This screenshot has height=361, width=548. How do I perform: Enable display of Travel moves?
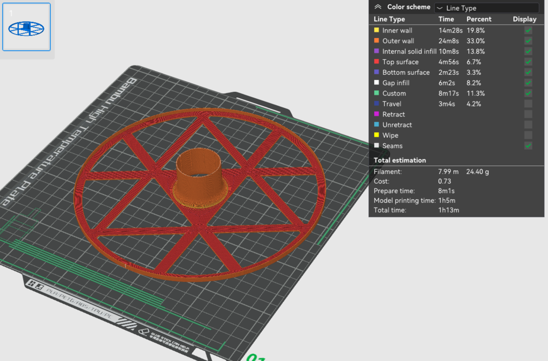point(528,104)
